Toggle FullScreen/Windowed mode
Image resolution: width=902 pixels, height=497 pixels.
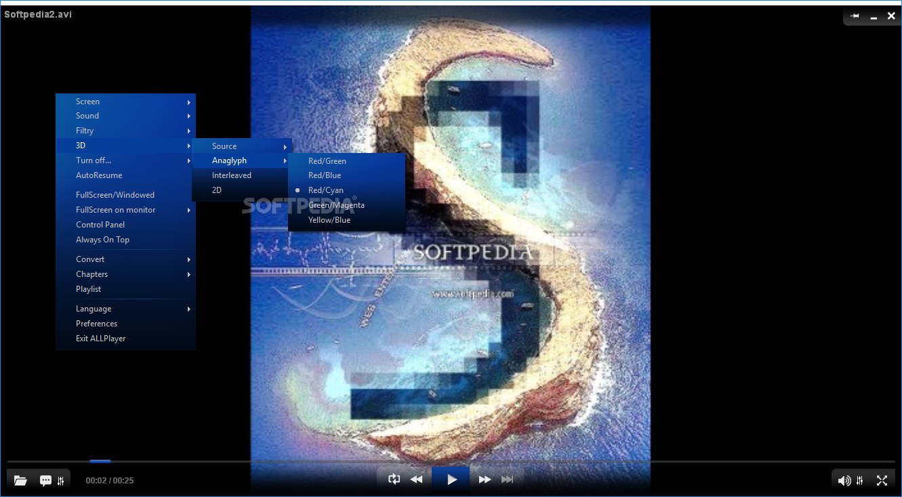click(x=125, y=195)
